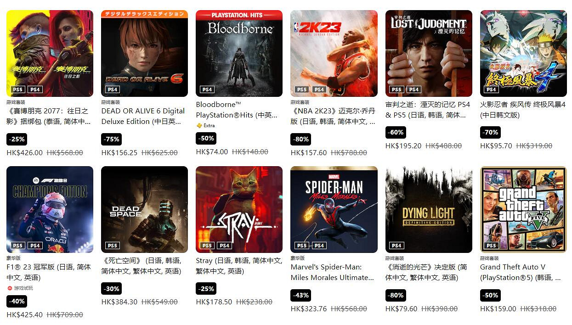Click the PS5 badge on Spider-Man Miles Morales

click(302, 246)
